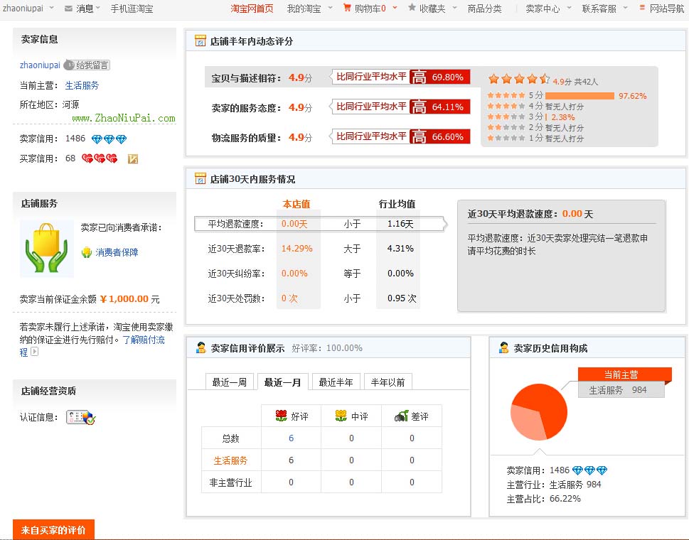Click the dark flower 差评 icon
Screen dimensions: 689x540
[x=402, y=416]
